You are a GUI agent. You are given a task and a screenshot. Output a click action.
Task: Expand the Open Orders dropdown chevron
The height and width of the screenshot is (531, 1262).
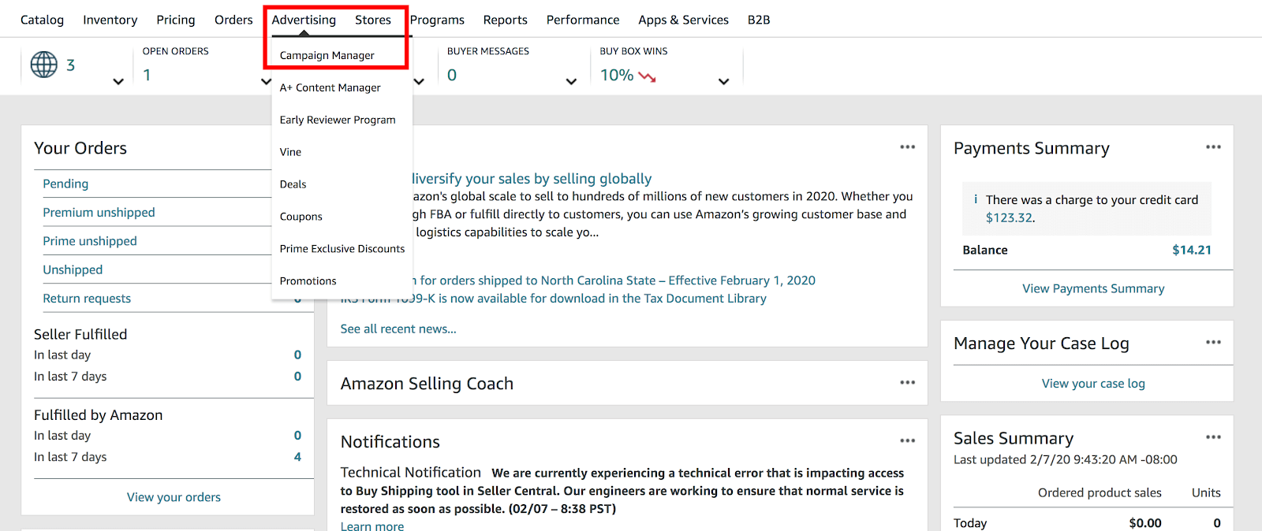point(267,81)
